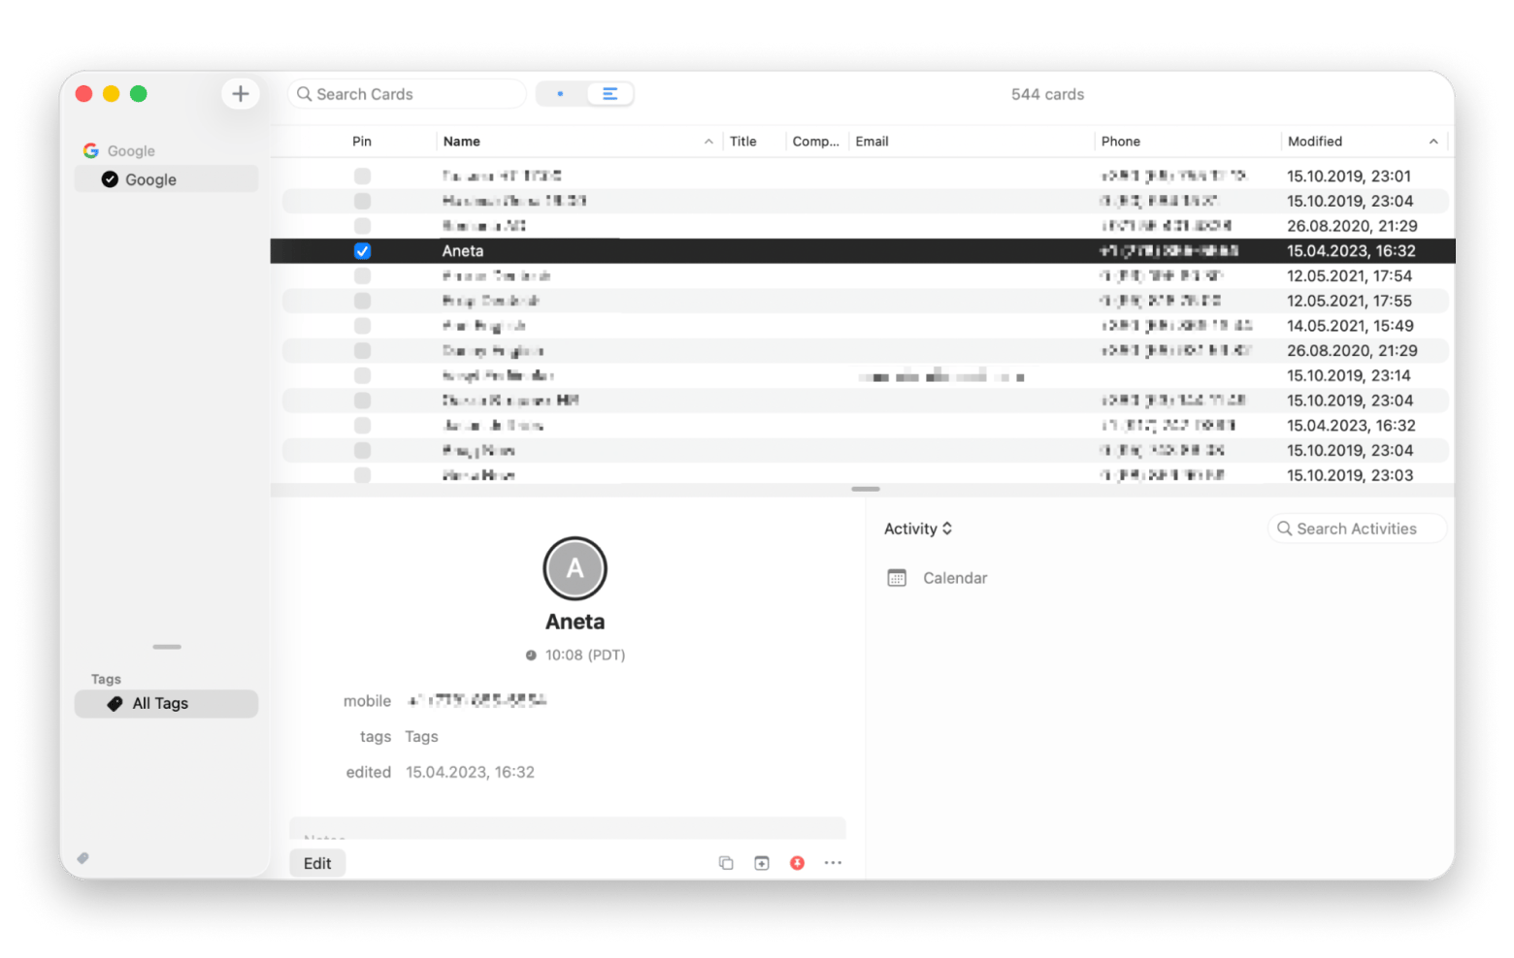1514x958 pixels.
Task: Tick pin checkbox for row modified 12.05.2021, 17:54
Action: [x=362, y=276]
